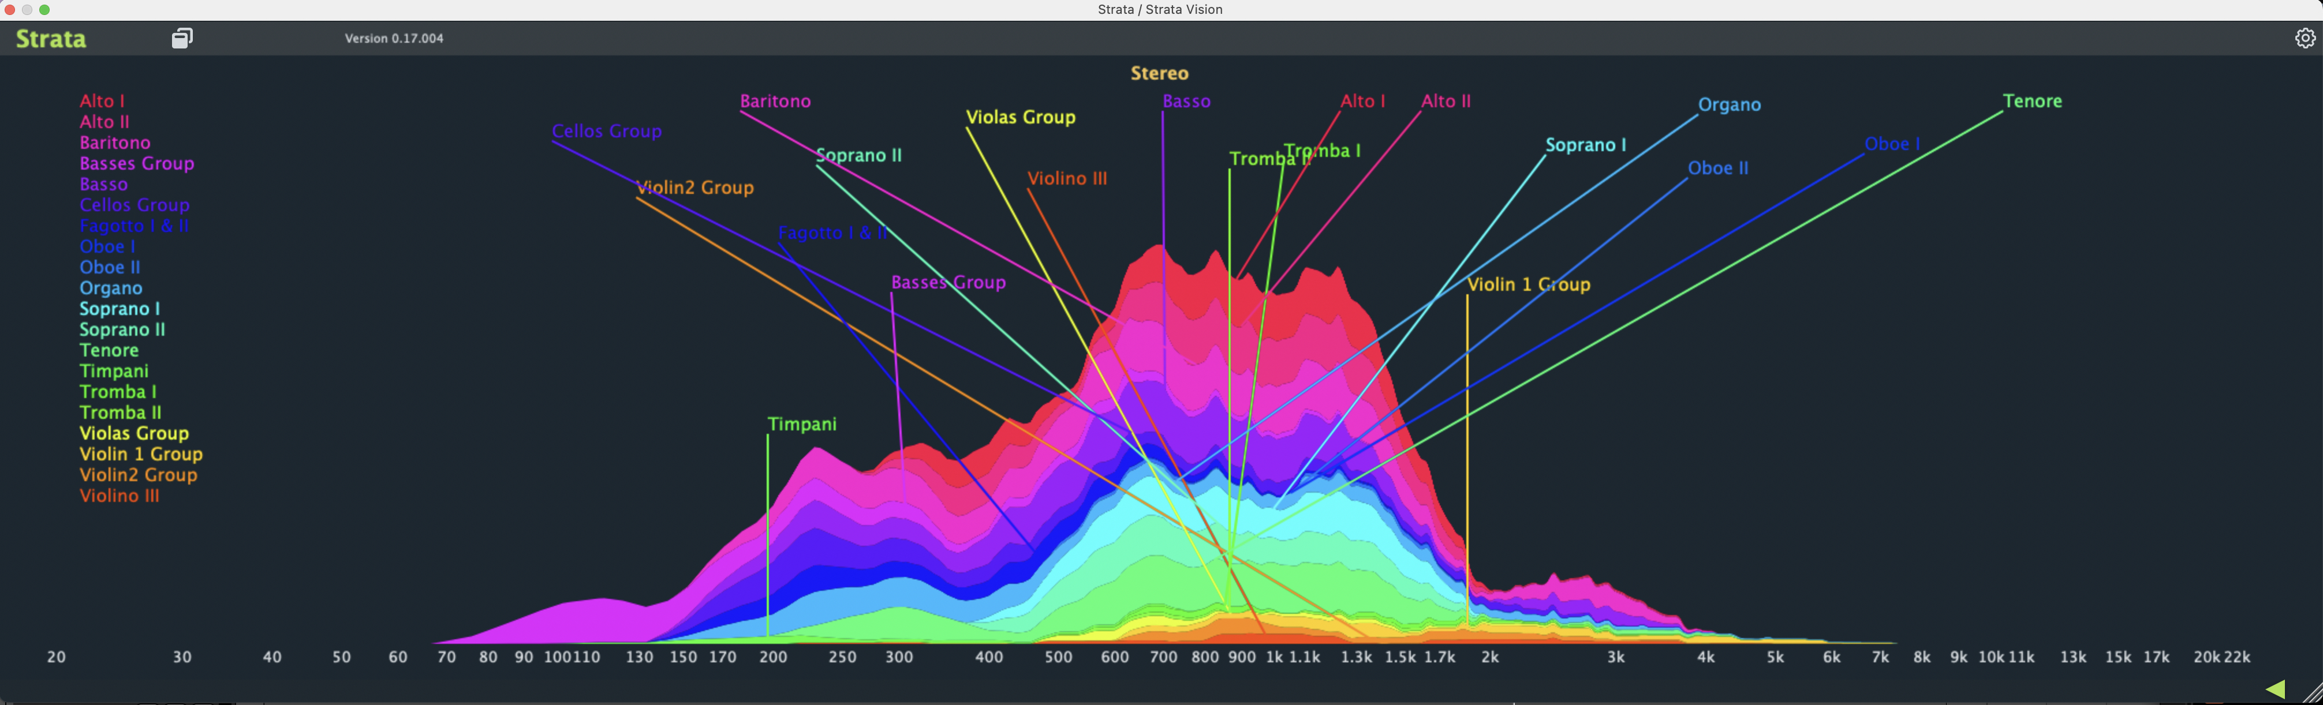2323x705 pixels.
Task: Click the Stereo heading above the graph
Action: coord(1160,73)
